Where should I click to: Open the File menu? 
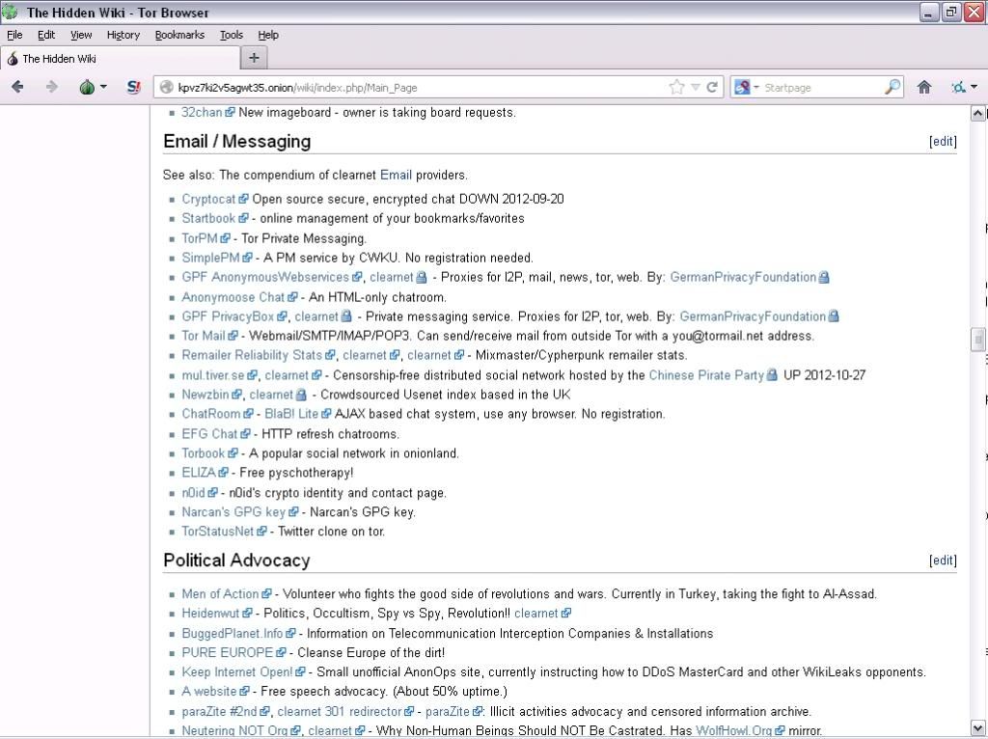[x=14, y=35]
